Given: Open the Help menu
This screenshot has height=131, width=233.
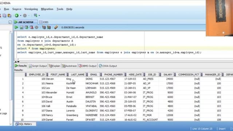Looking at the screenshot, I should [x=69, y=9].
